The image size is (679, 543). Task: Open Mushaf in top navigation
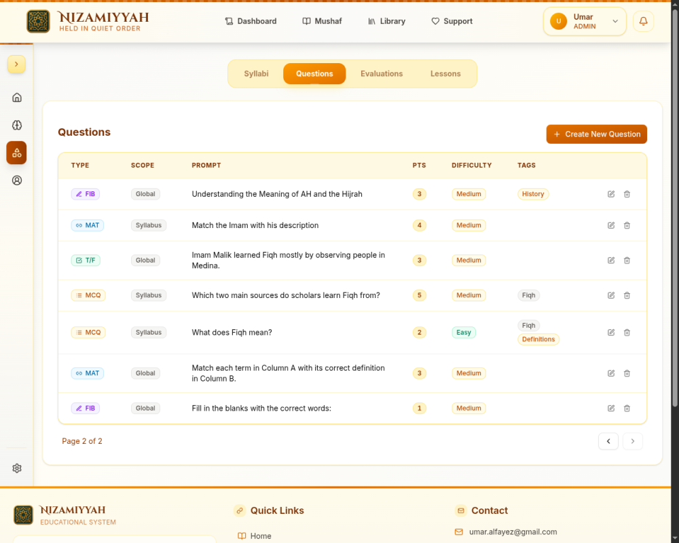point(322,21)
